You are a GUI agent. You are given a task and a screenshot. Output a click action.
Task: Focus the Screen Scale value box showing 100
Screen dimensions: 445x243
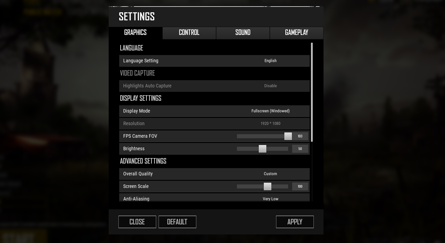click(x=300, y=186)
